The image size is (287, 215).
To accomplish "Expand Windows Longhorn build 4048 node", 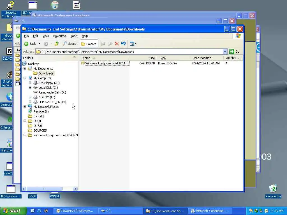I will click(x=25, y=135).
